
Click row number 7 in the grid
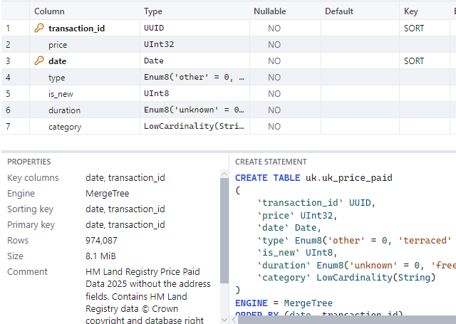[x=8, y=127]
